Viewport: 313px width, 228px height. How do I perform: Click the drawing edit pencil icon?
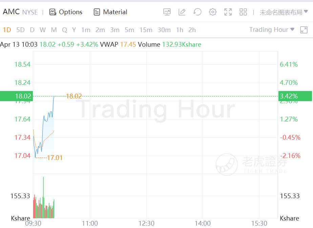coord(182,12)
